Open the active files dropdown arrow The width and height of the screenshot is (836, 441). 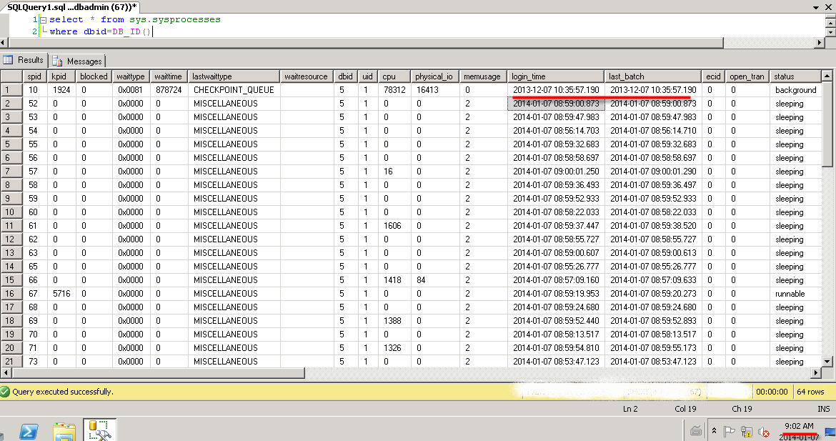tap(818, 6)
